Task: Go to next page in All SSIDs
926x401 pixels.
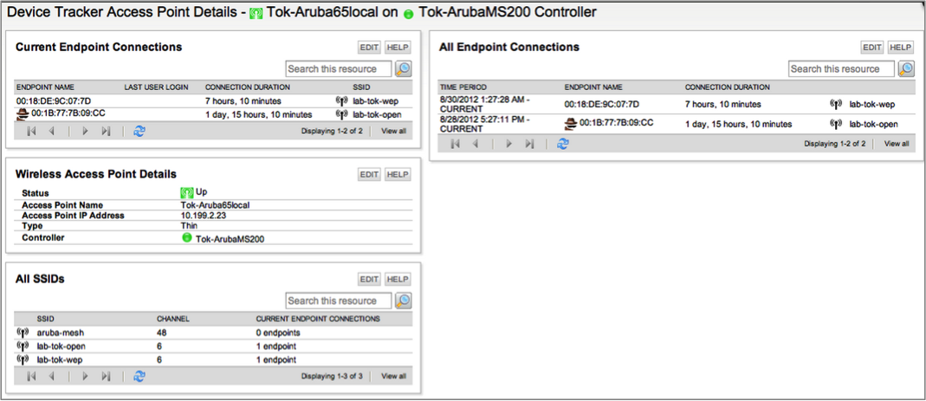Action: (x=85, y=376)
